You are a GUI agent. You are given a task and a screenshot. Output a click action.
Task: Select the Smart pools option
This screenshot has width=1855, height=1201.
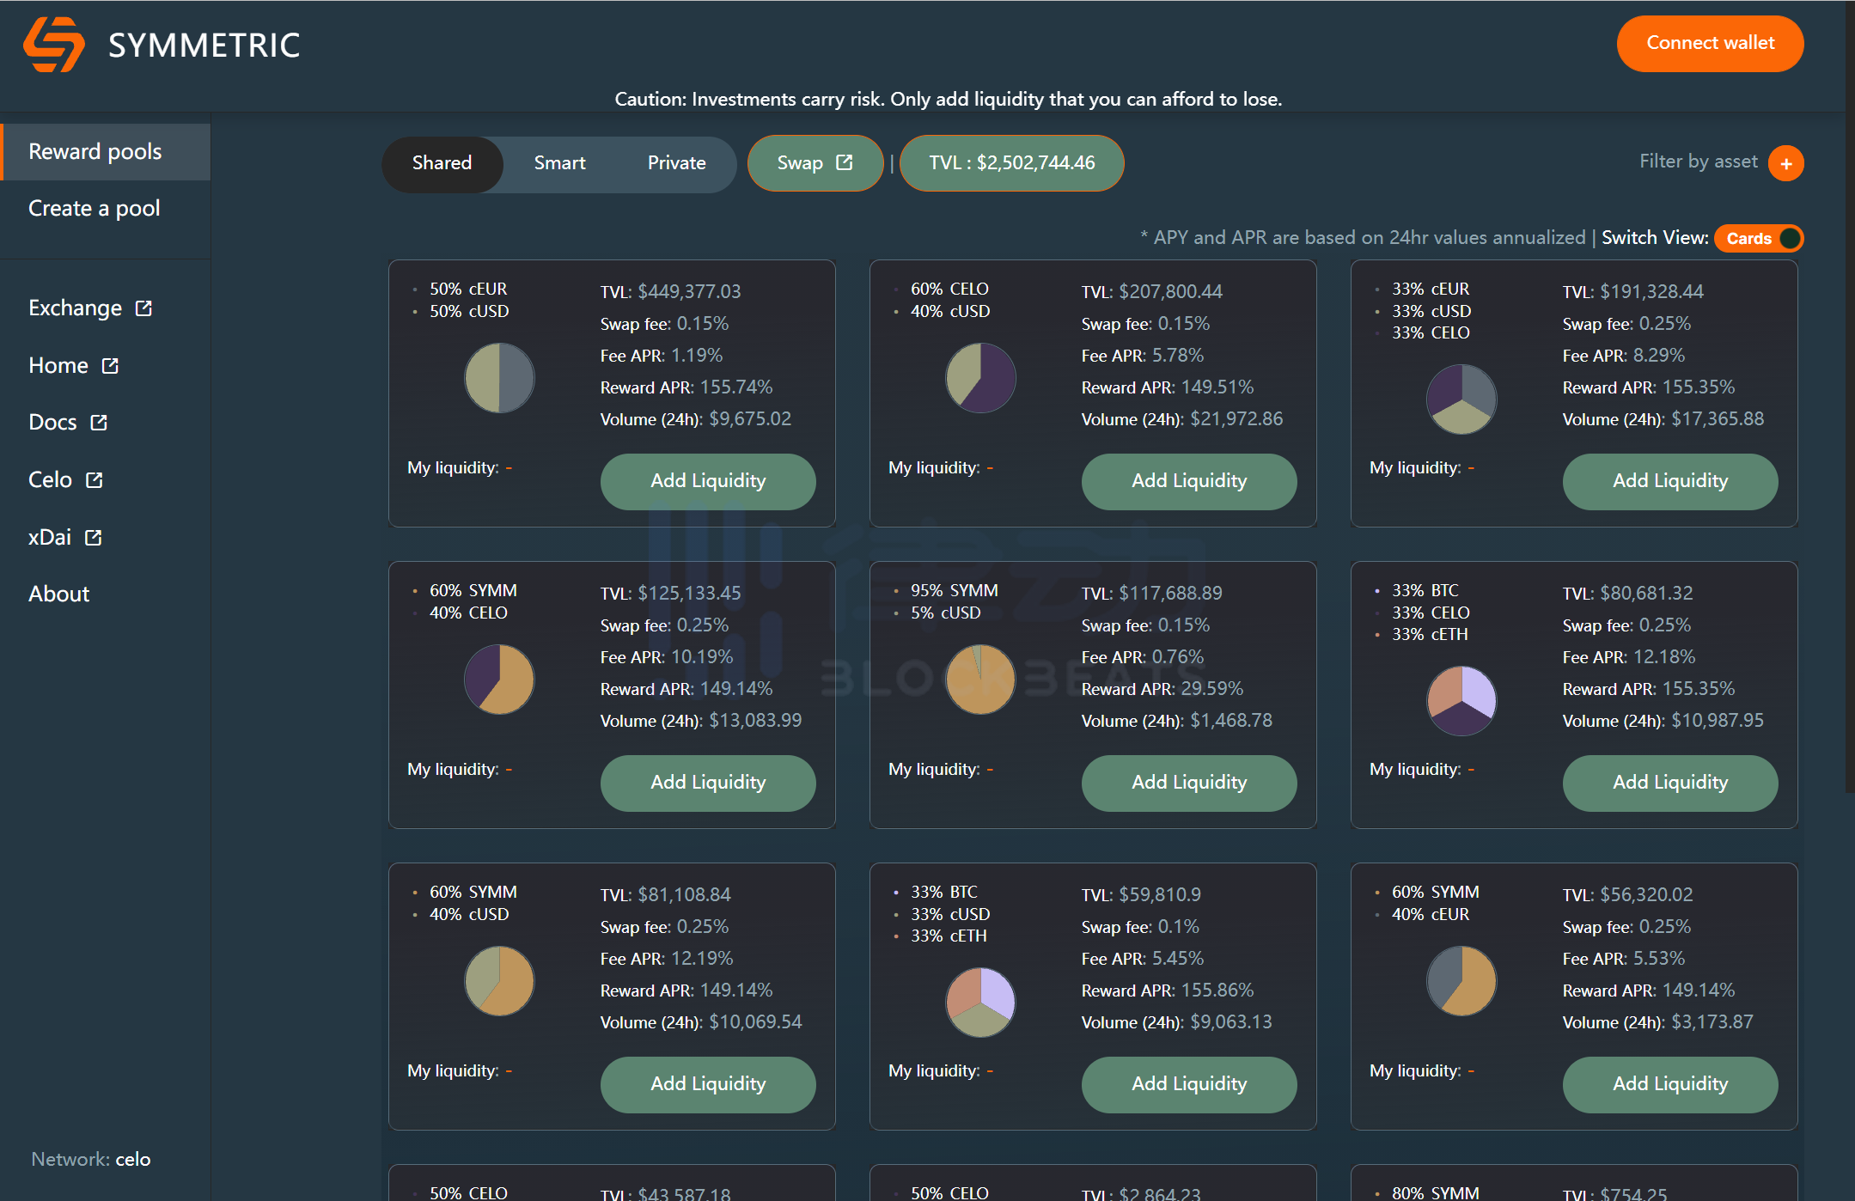tap(559, 163)
